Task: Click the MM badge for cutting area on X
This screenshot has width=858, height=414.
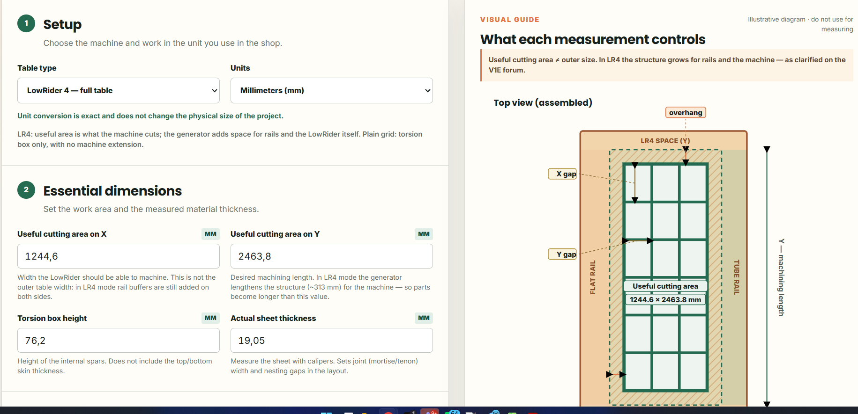Action: [x=210, y=234]
